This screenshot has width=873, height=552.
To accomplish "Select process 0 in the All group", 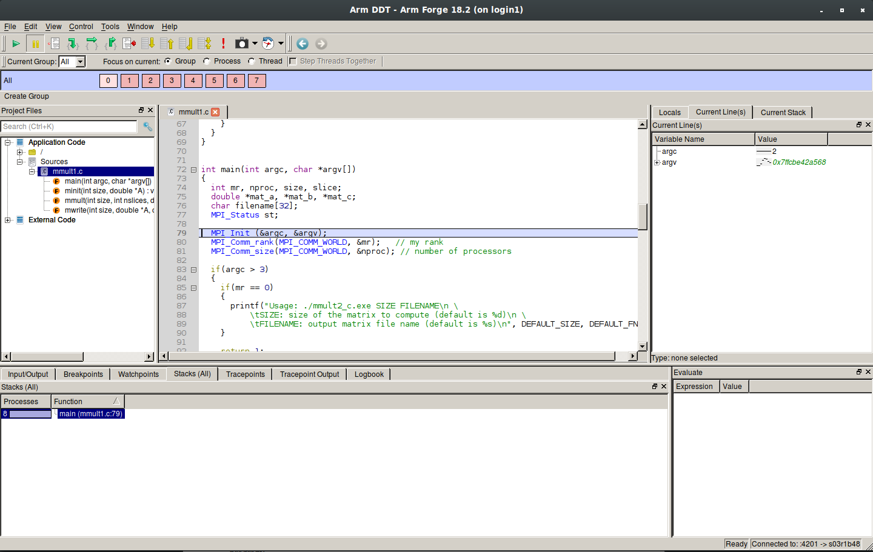I will (x=109, y=81).
